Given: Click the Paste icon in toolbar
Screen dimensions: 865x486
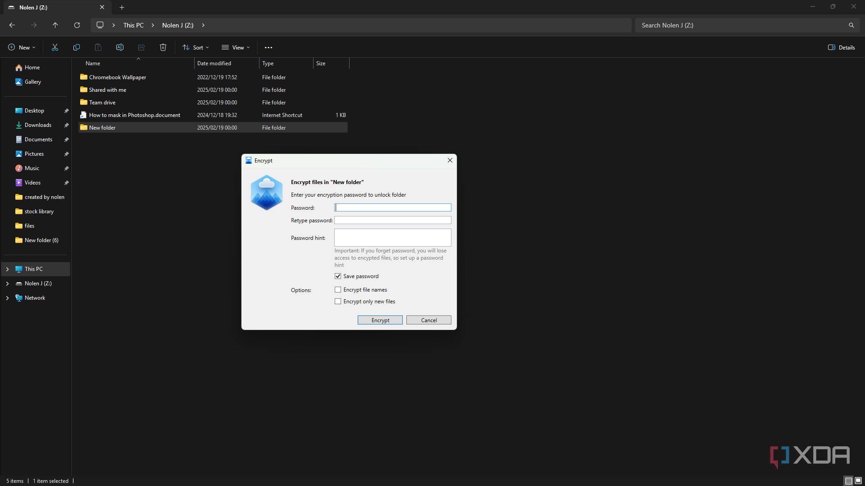Looking at the screenshot, I should coord(98,47).
